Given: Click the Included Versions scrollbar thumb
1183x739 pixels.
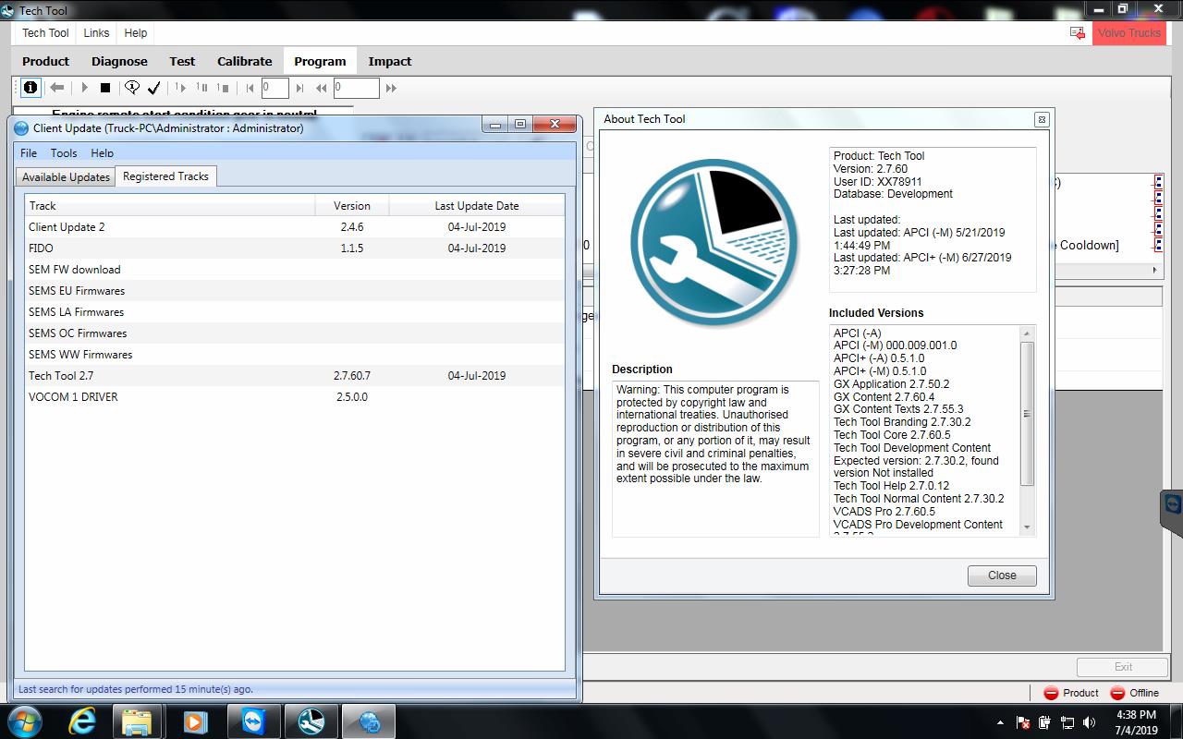Looking at the screenshot, I should tap(1027, 413).
